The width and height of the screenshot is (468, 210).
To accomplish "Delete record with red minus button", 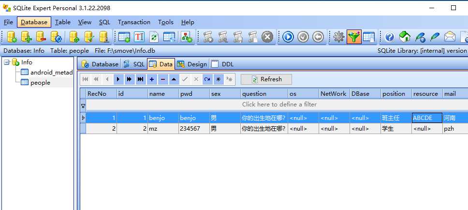I will [x=162, y=79].
